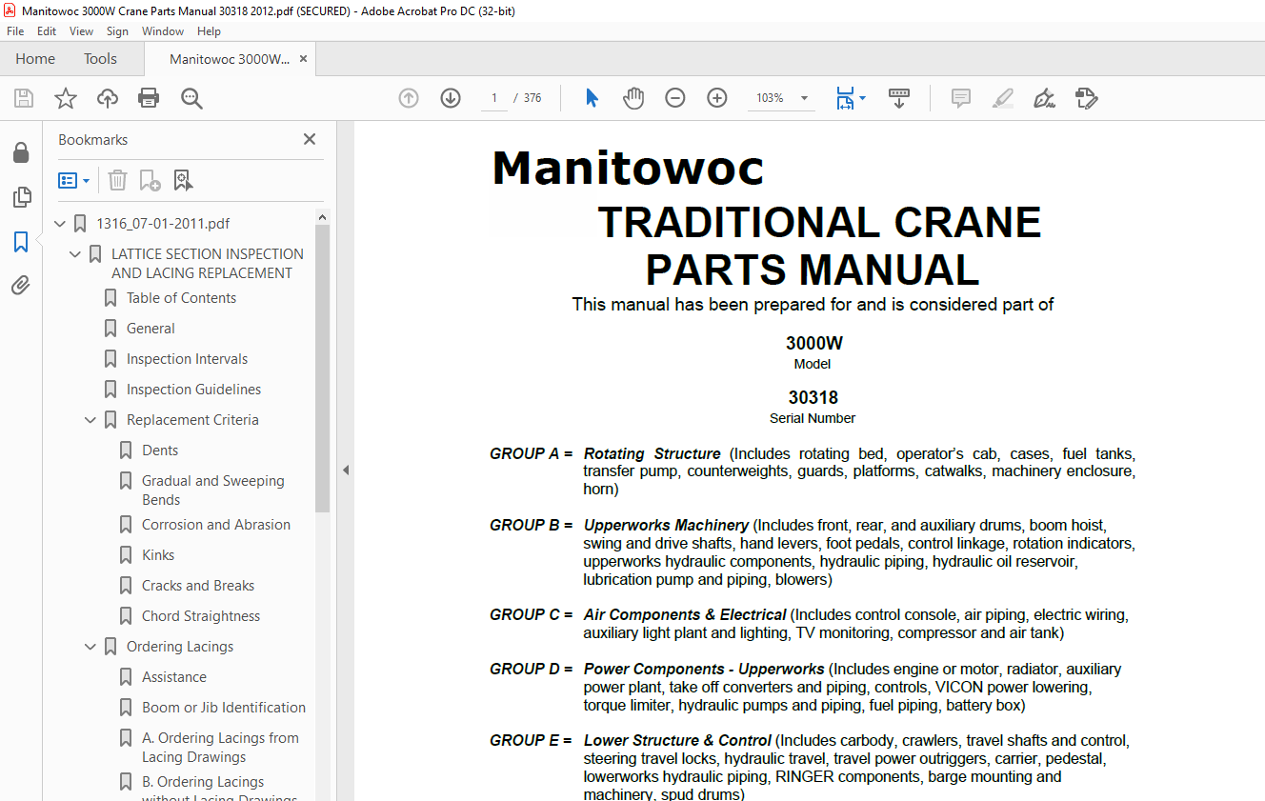This screenshot has height=801, width=1265.
Task: Open the Edit menu
Action: pyautogui.click(x=47, y=31)
